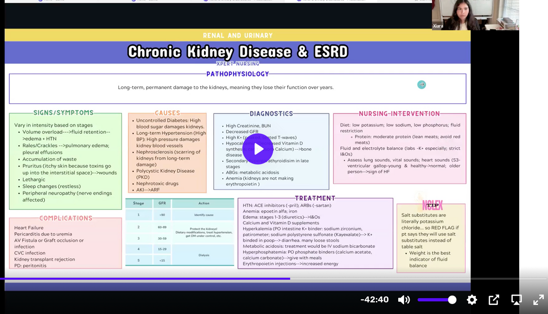Viewport: 548px width, 314px height.
Task: Click the Nephrotoxic drugs bullet
Action: coord(157,183)
